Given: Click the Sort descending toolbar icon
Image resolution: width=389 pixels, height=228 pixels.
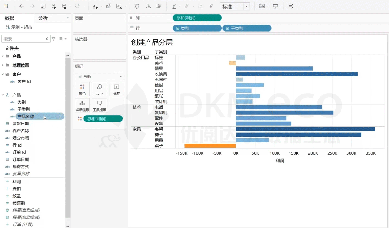Looking at the screenshot, I should (159, 6).
